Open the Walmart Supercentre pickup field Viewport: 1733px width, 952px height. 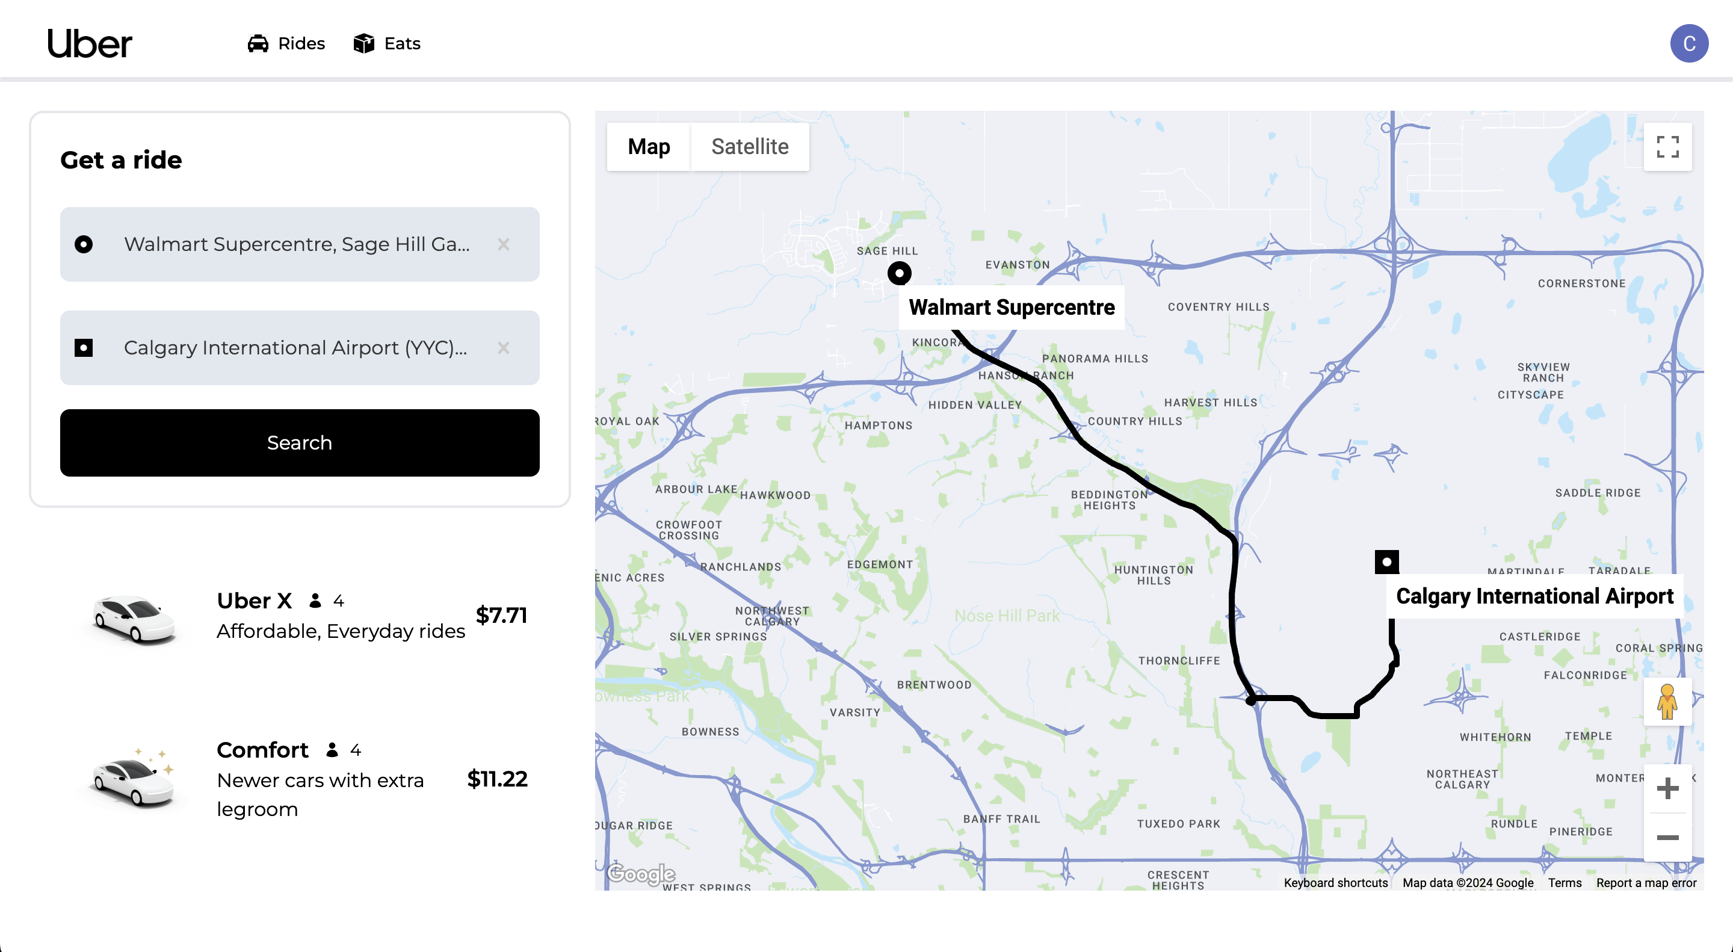coord(296,244)
